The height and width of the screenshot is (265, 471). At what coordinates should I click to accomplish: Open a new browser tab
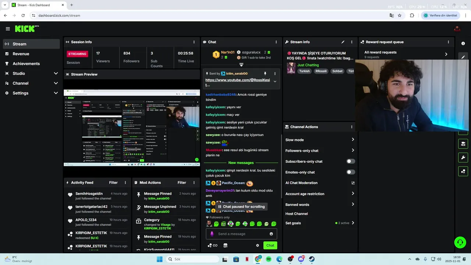coord(71,5)
